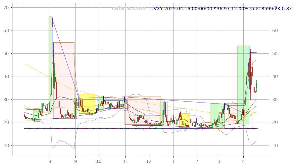Click the tall green box near April
The height and width of the screenshot is (167, 295).
(243, 85)
